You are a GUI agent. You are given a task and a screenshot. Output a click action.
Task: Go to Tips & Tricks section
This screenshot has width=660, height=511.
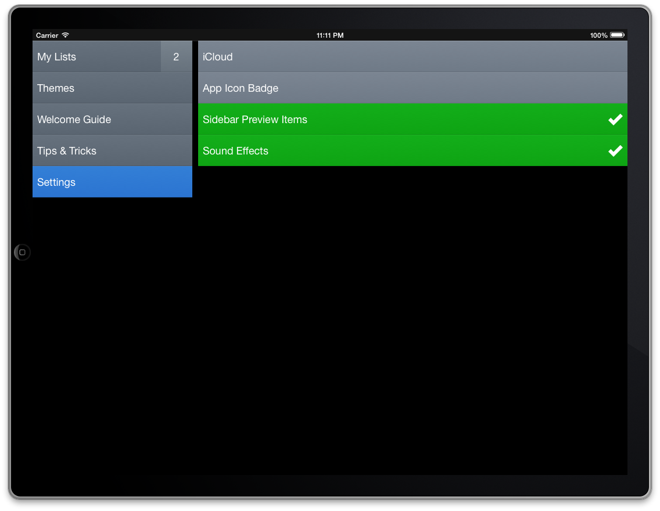point(112,151)
